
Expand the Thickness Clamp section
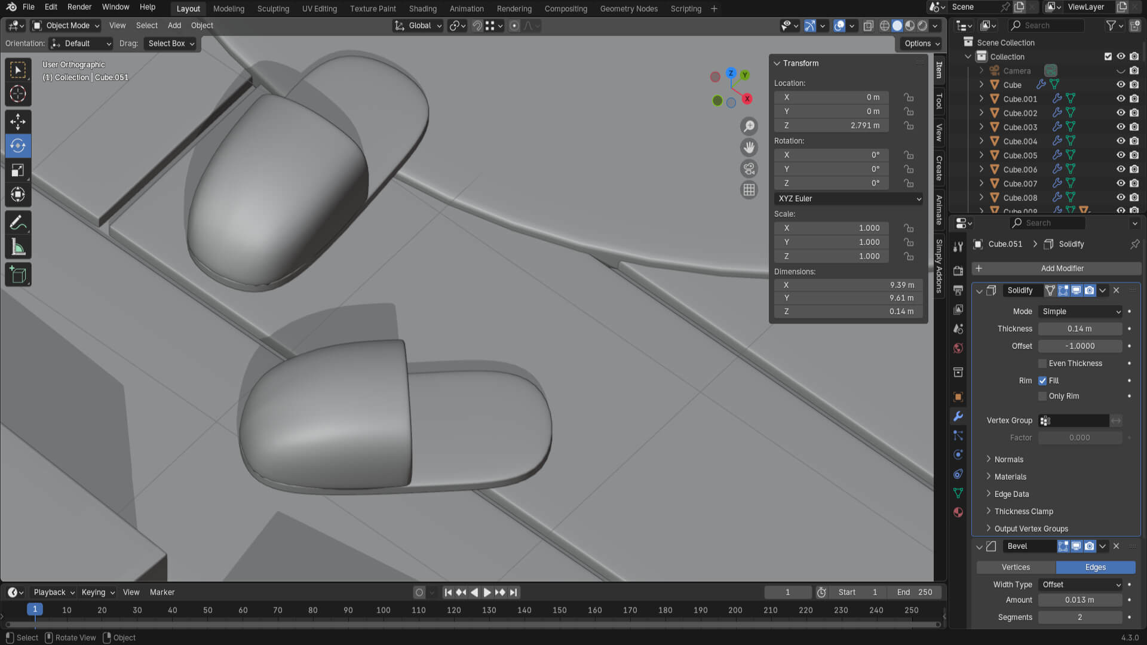tap(1023, 511)
